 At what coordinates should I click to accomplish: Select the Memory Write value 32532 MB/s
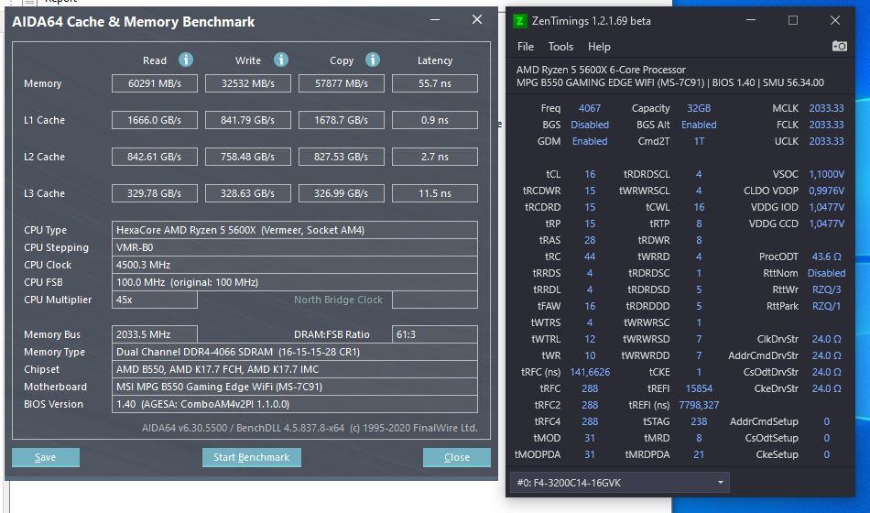pos(247,83)
